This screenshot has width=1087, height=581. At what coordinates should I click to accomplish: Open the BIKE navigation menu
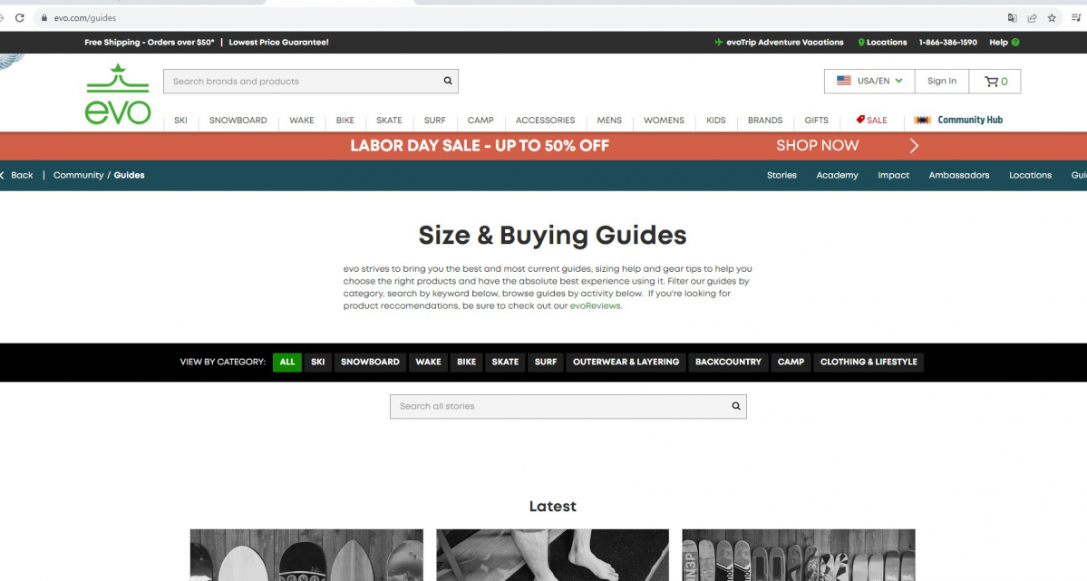(345, 120)
